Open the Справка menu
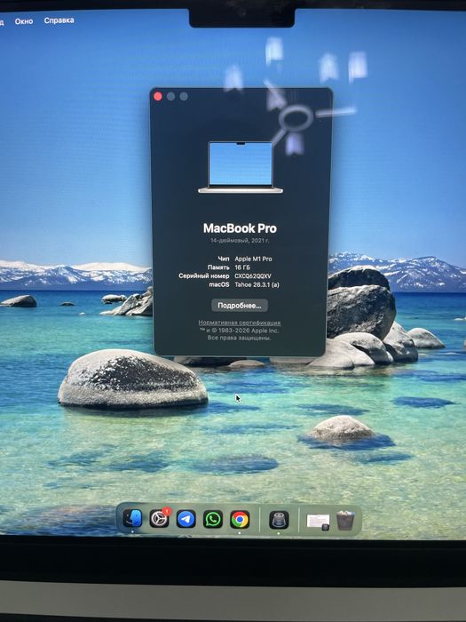 (x=59, y=20)
